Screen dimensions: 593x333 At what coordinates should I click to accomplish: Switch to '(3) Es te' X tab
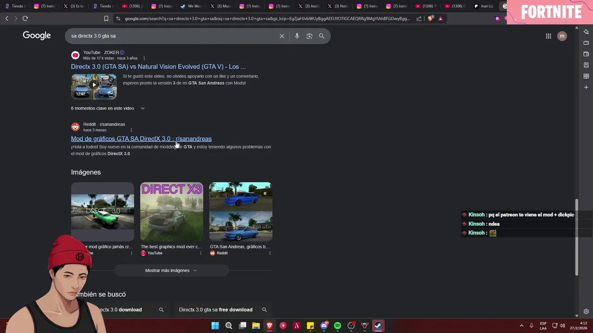(x=75, y=6)
